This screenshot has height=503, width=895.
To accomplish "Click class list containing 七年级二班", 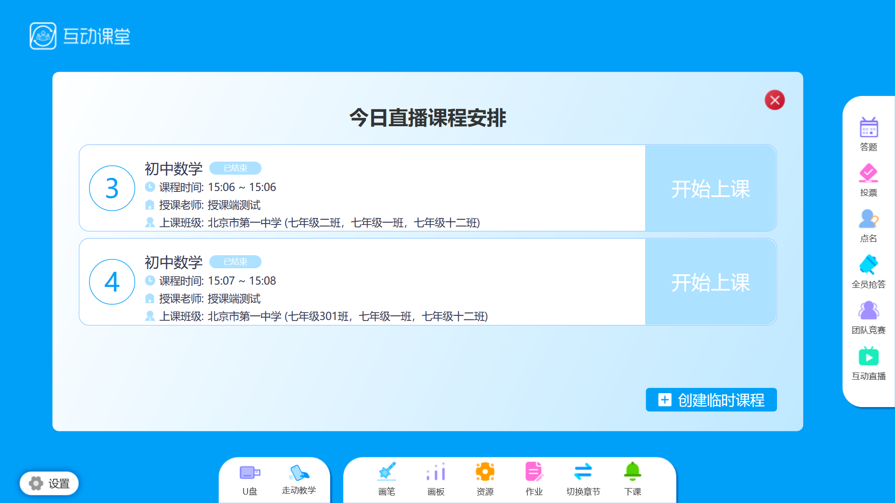I will (x=320, y=223).
